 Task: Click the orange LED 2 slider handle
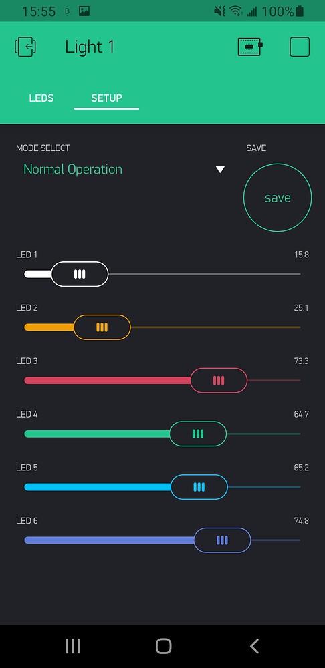pyautogui.click(x=102, y=327)
